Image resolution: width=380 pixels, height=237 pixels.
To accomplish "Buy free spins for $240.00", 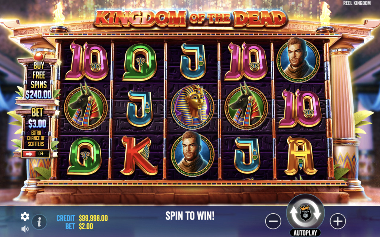I will click(39, 80).
